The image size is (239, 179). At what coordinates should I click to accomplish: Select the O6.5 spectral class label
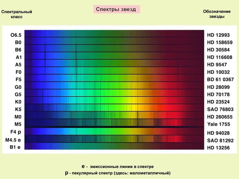pos(16,35)
